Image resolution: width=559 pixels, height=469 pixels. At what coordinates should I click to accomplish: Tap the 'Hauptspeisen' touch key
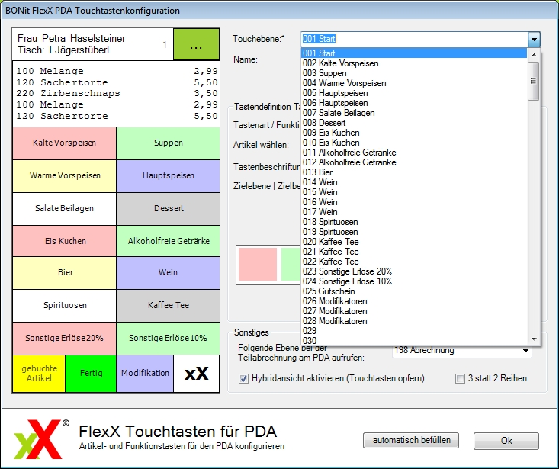[x=169, y=175]
